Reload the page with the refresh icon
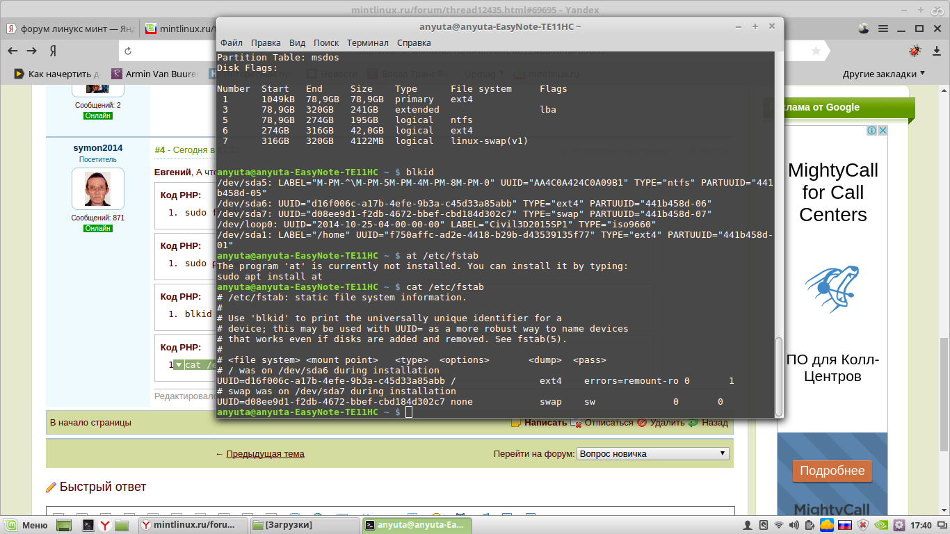Screen dimensions: 950x534 pos(127,51)
